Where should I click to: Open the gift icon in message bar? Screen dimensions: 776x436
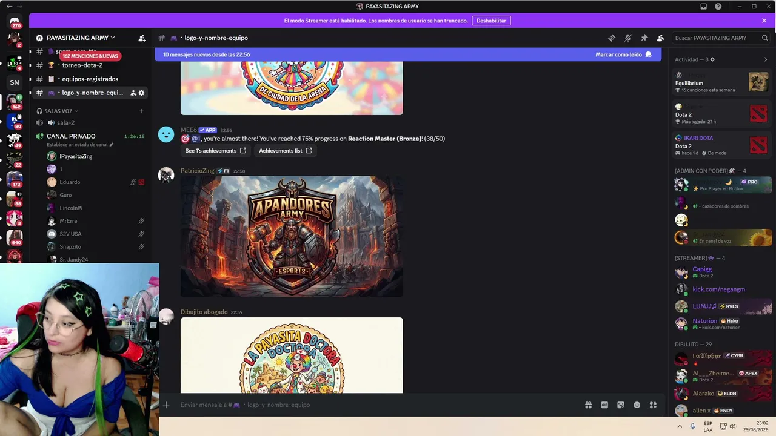coord(588,405)
